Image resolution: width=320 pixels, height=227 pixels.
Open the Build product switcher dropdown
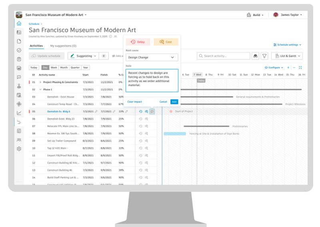pyautogui.click(x=255, y=15)
